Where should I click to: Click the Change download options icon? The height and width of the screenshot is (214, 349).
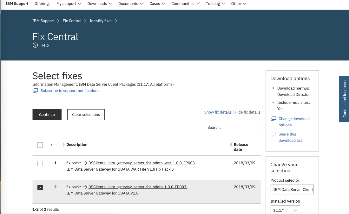(x=273, y=119)
